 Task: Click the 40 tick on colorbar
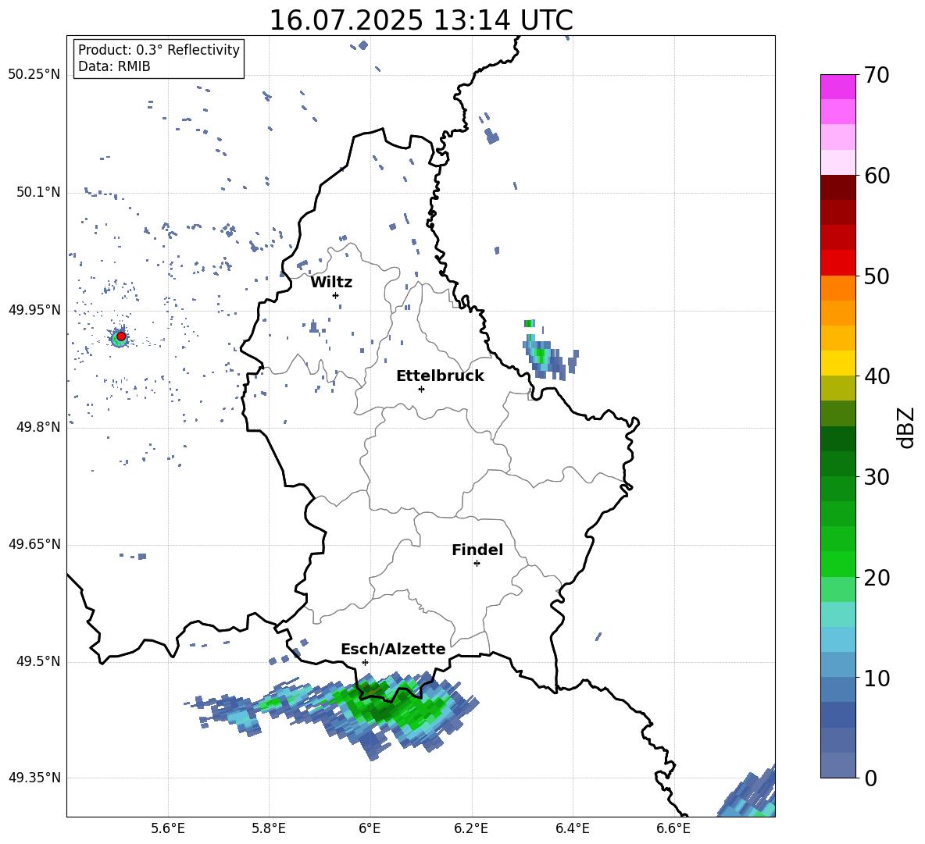tap(877, 376)
